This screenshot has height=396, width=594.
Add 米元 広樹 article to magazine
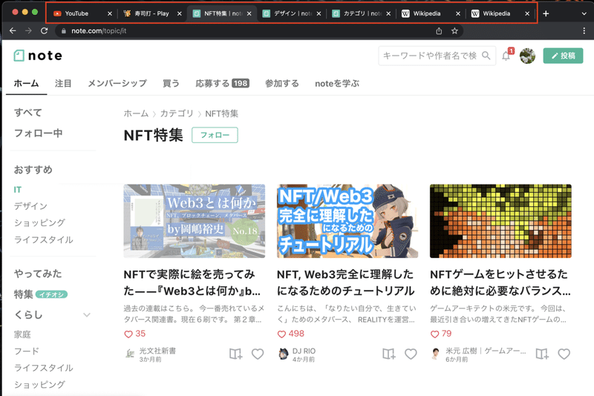pyautogui.click(x=542, y=354)
